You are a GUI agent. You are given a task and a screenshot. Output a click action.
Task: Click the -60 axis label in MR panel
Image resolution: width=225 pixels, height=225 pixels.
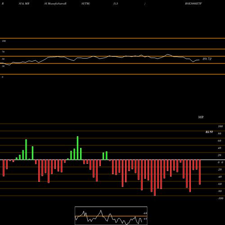[x=220, y=184]
